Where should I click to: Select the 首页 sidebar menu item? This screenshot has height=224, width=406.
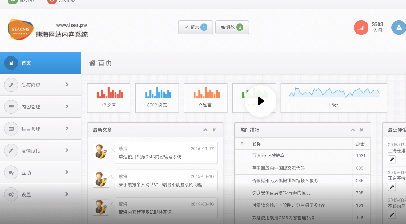(40, 63)
